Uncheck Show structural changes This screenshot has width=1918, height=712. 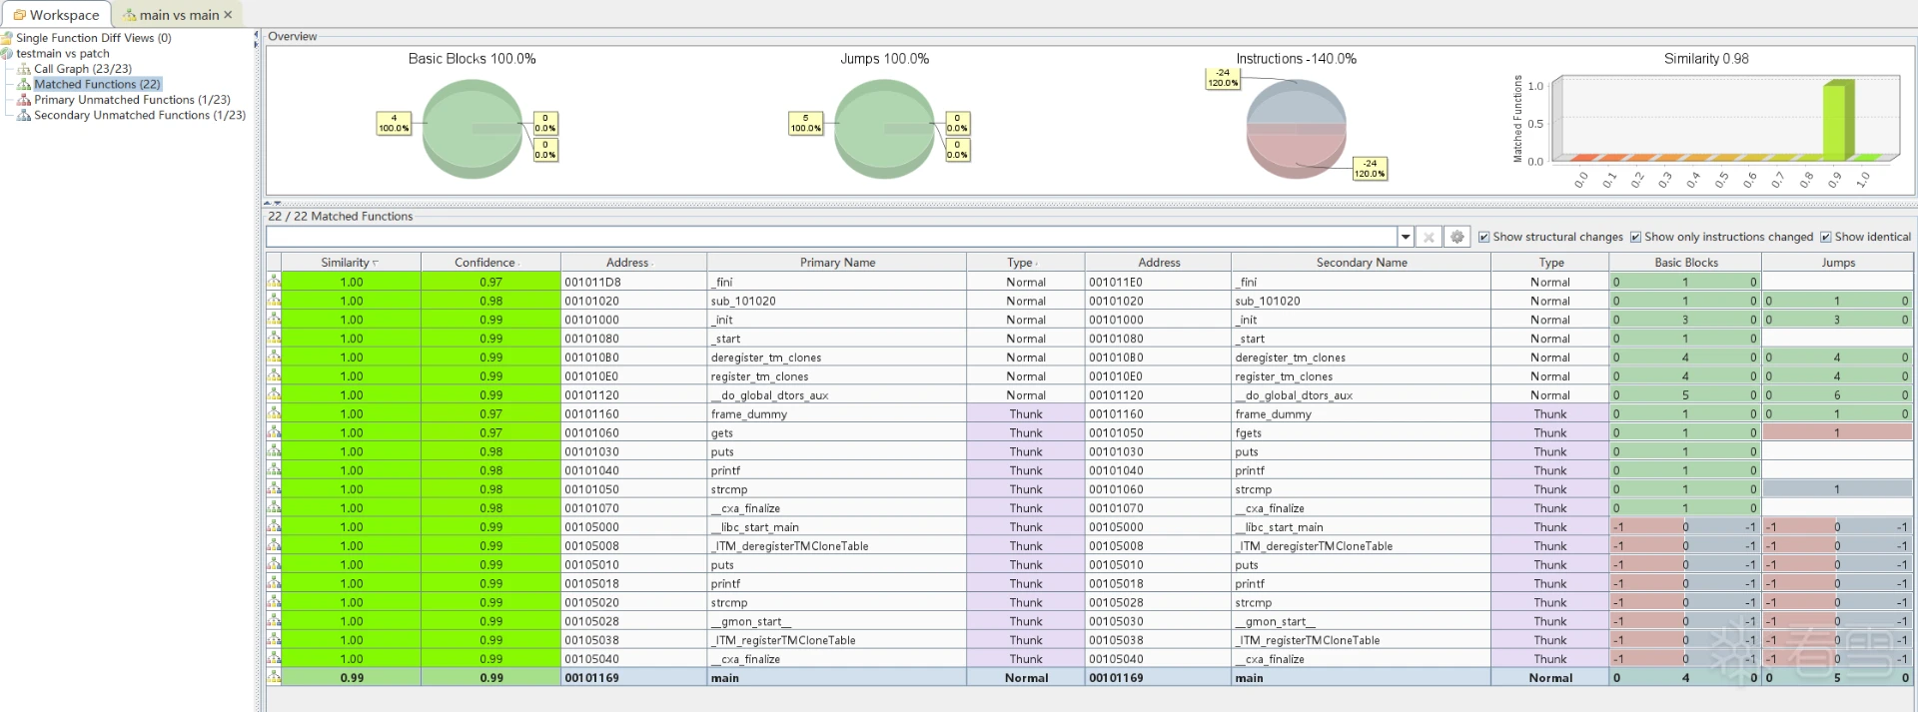[x=1484, y=237]
